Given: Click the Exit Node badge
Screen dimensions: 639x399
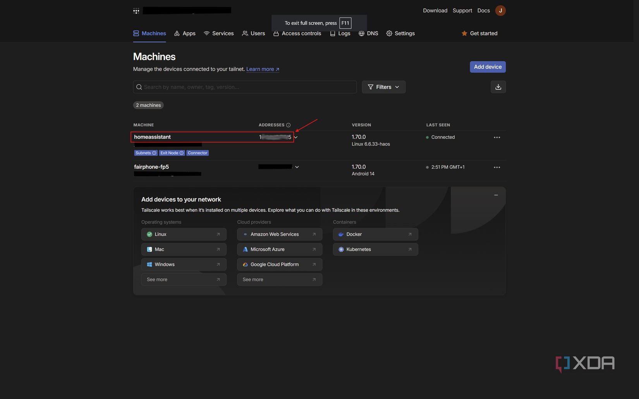Looking at the screenshot, I should coord(172,153).
